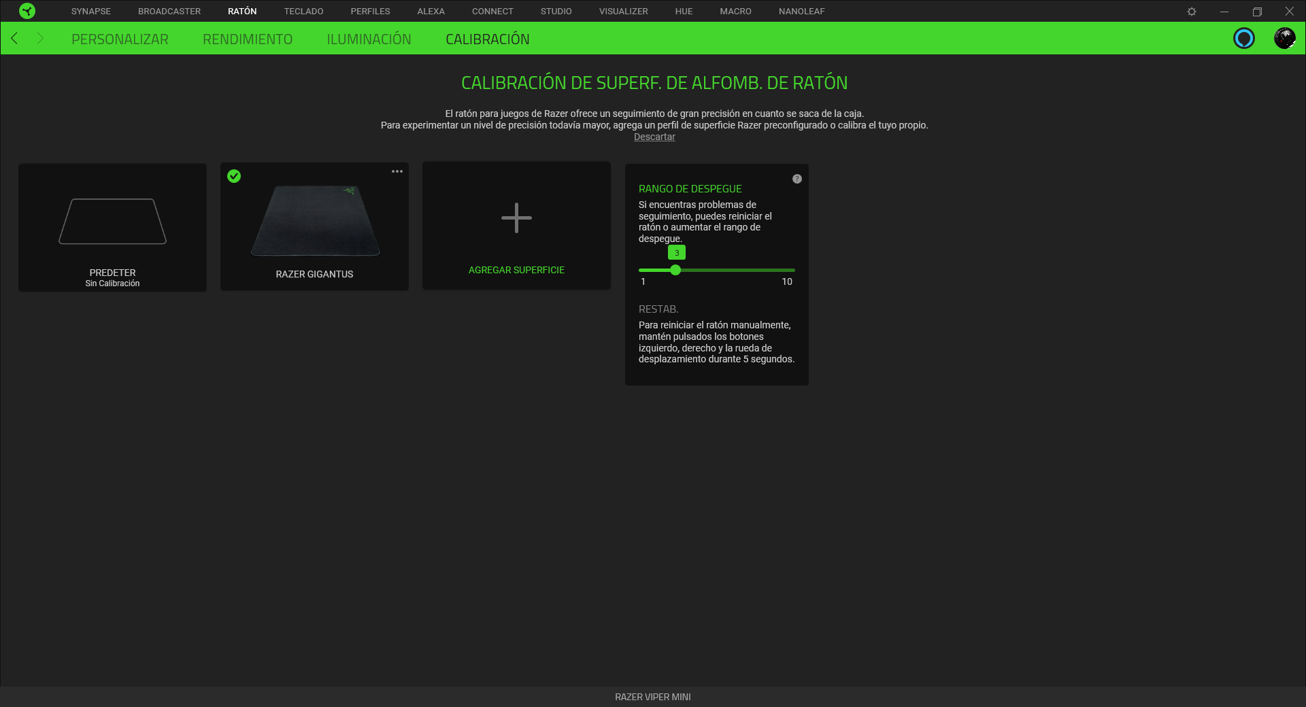The image size is (1306, 707).
Task: Click the lift-off range slider handle
Action: coord(675,270)
